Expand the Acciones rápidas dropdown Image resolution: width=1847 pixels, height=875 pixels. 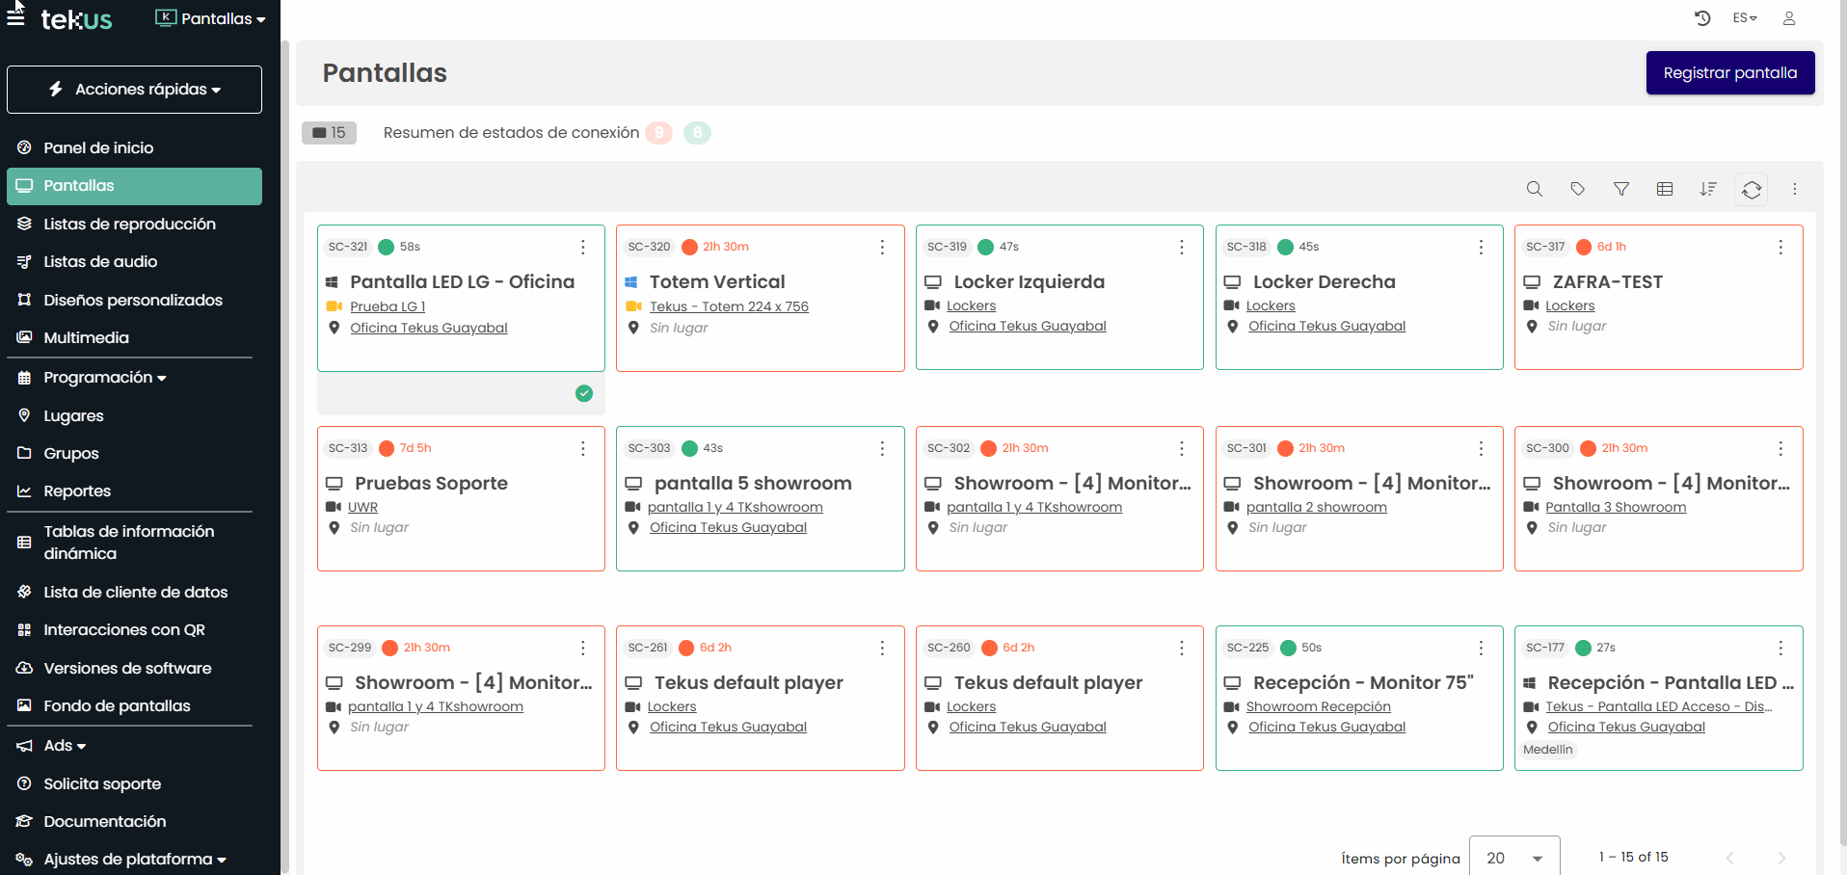134,90
